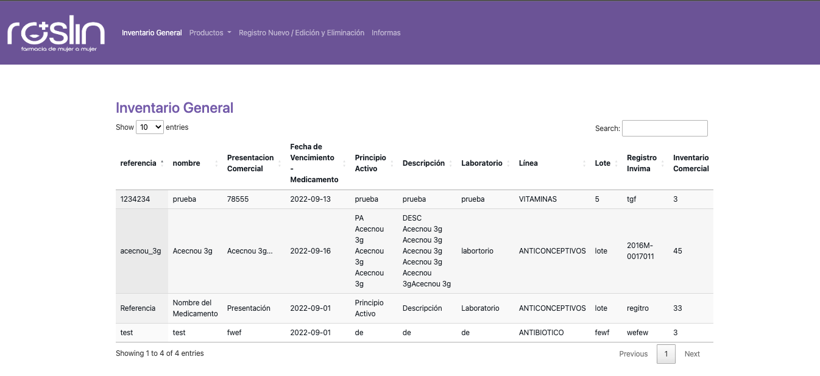Sort by Principio Activo column
Screen dimensions: 820x376
click(x=370, y=163)
